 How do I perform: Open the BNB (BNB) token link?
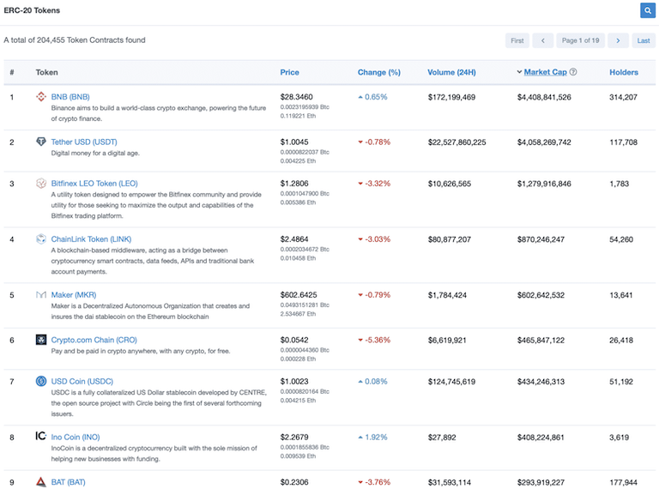pos(70,97)
